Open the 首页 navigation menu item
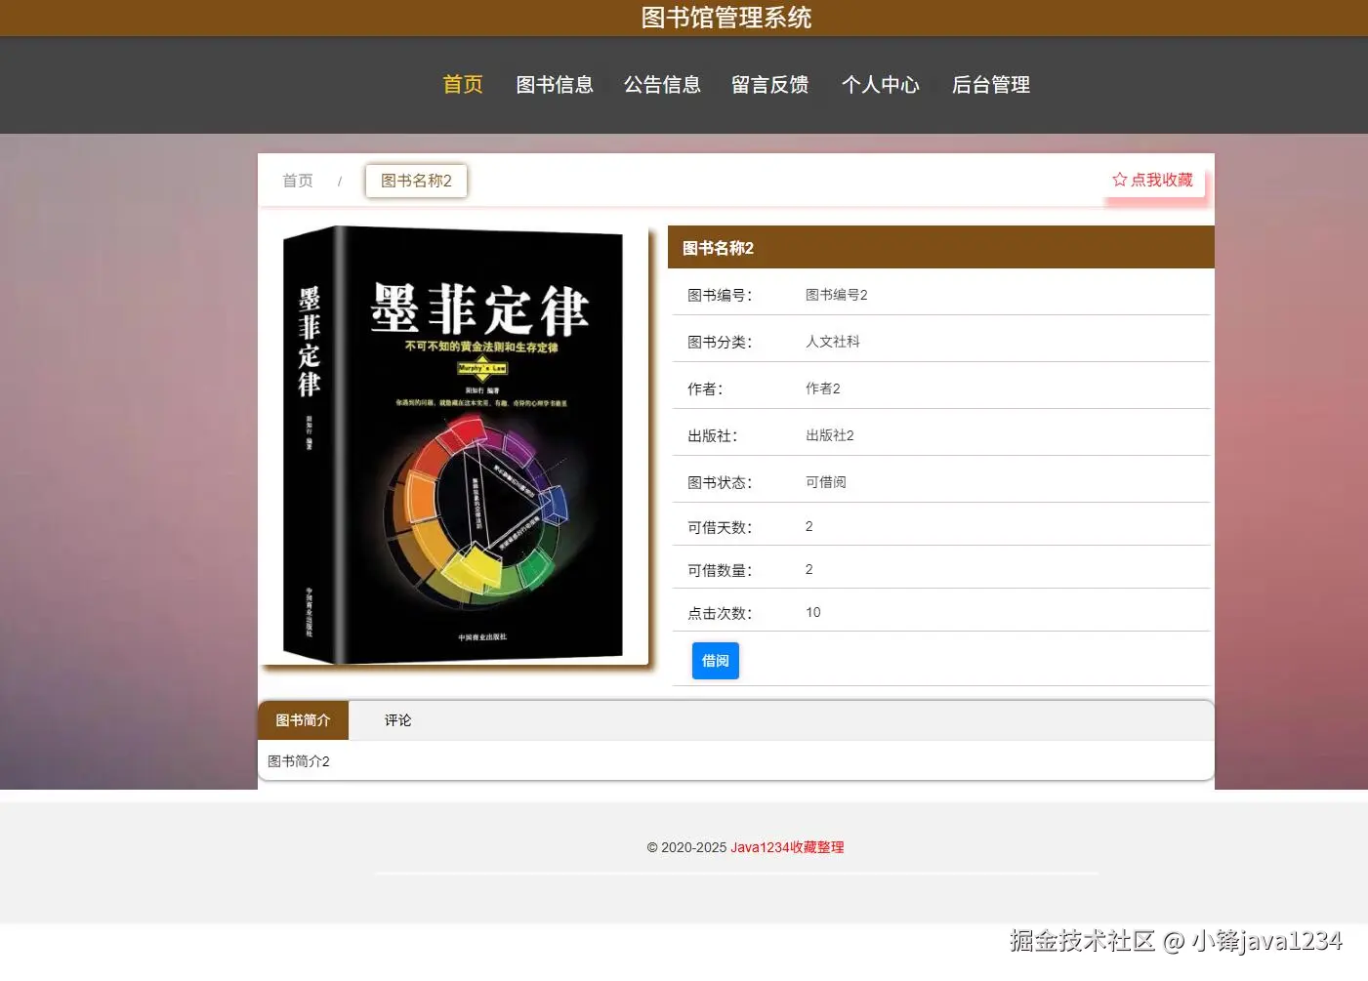This screenshot has width=1368, height=981. coord(463,85)
